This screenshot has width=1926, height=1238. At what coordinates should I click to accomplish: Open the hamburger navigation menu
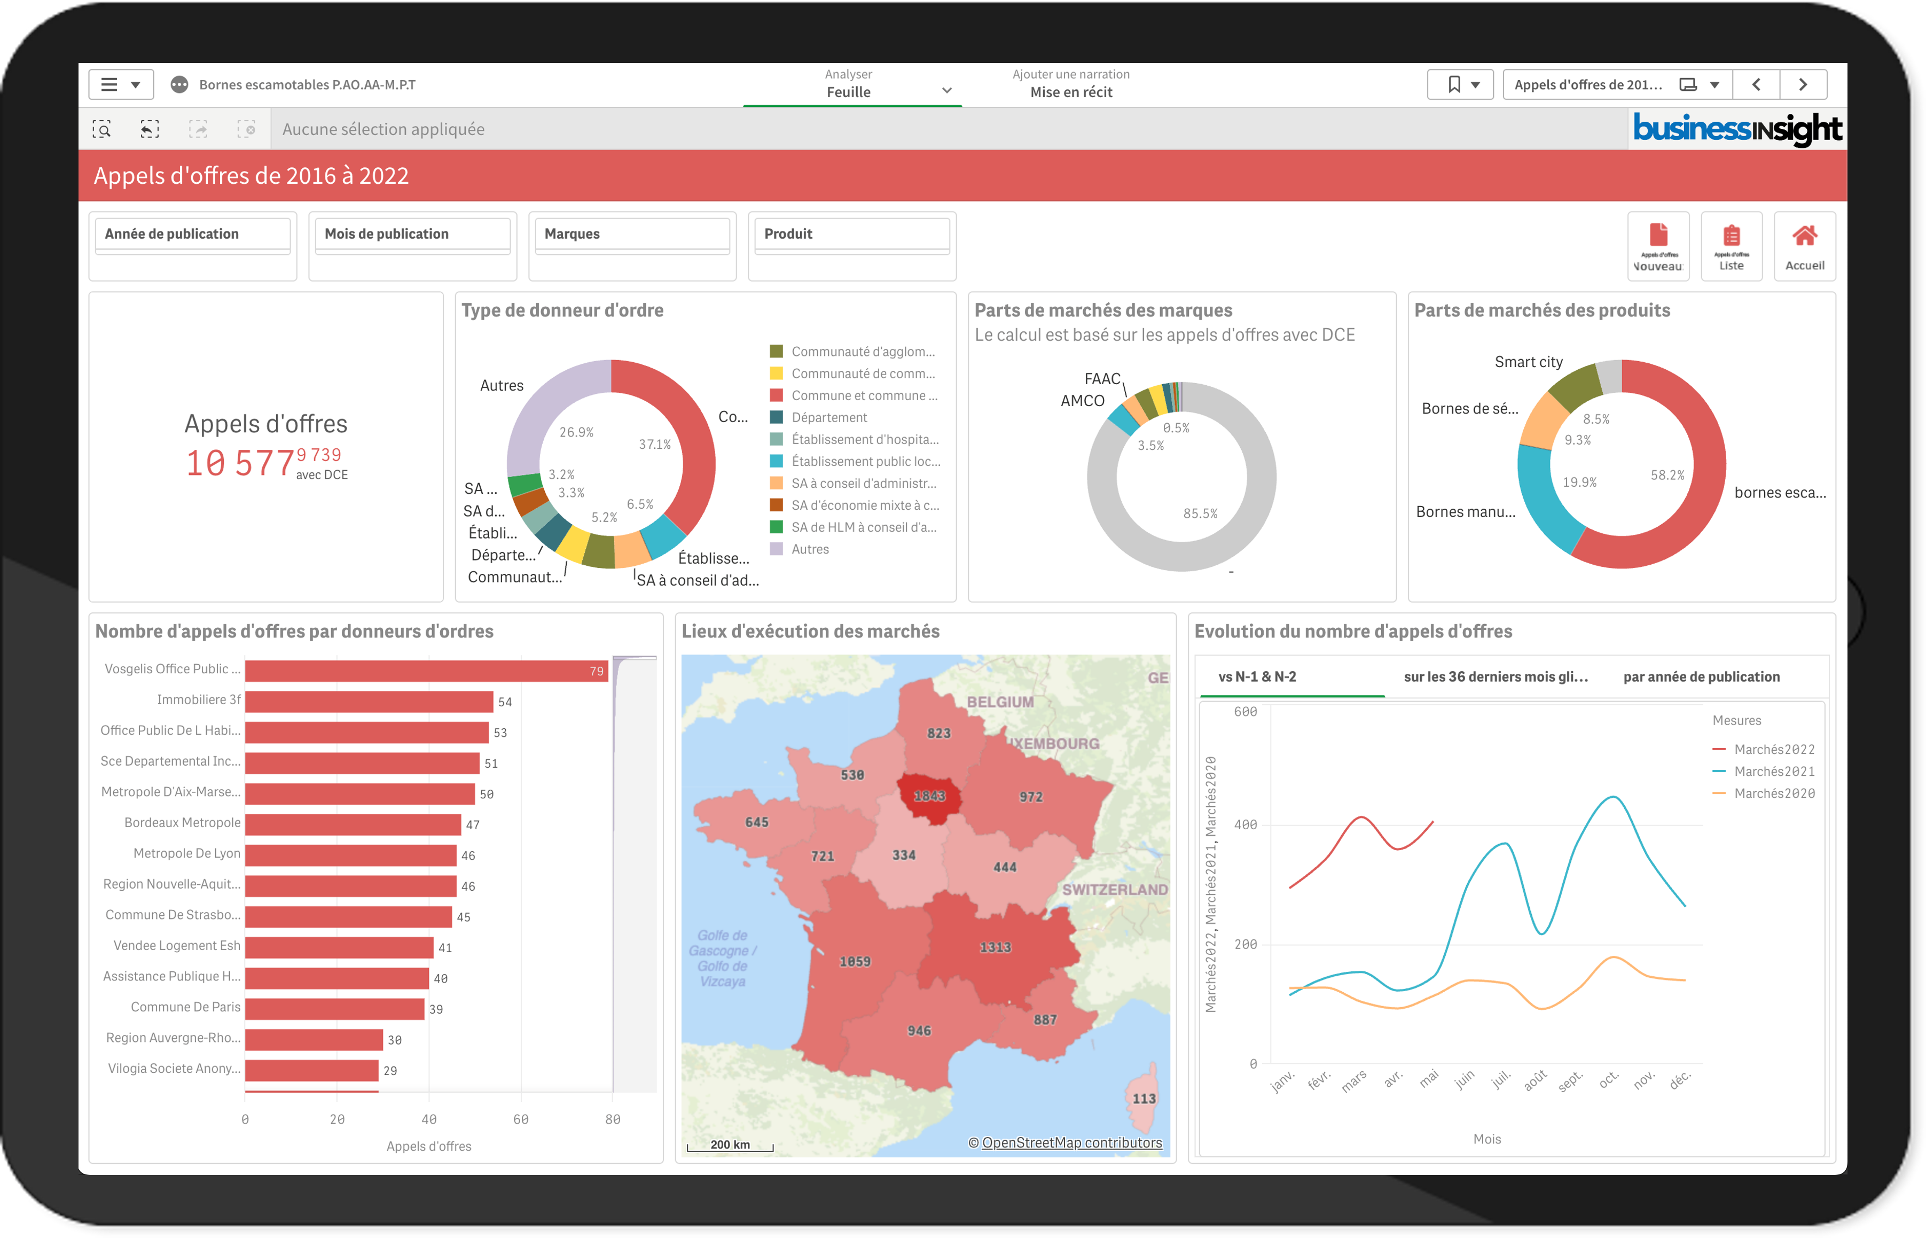110,84
